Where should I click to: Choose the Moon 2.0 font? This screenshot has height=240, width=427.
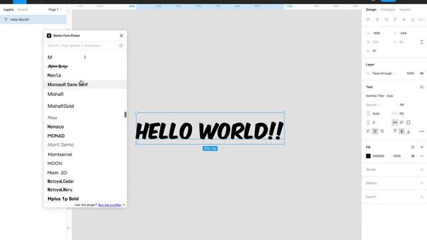(57, 173)
